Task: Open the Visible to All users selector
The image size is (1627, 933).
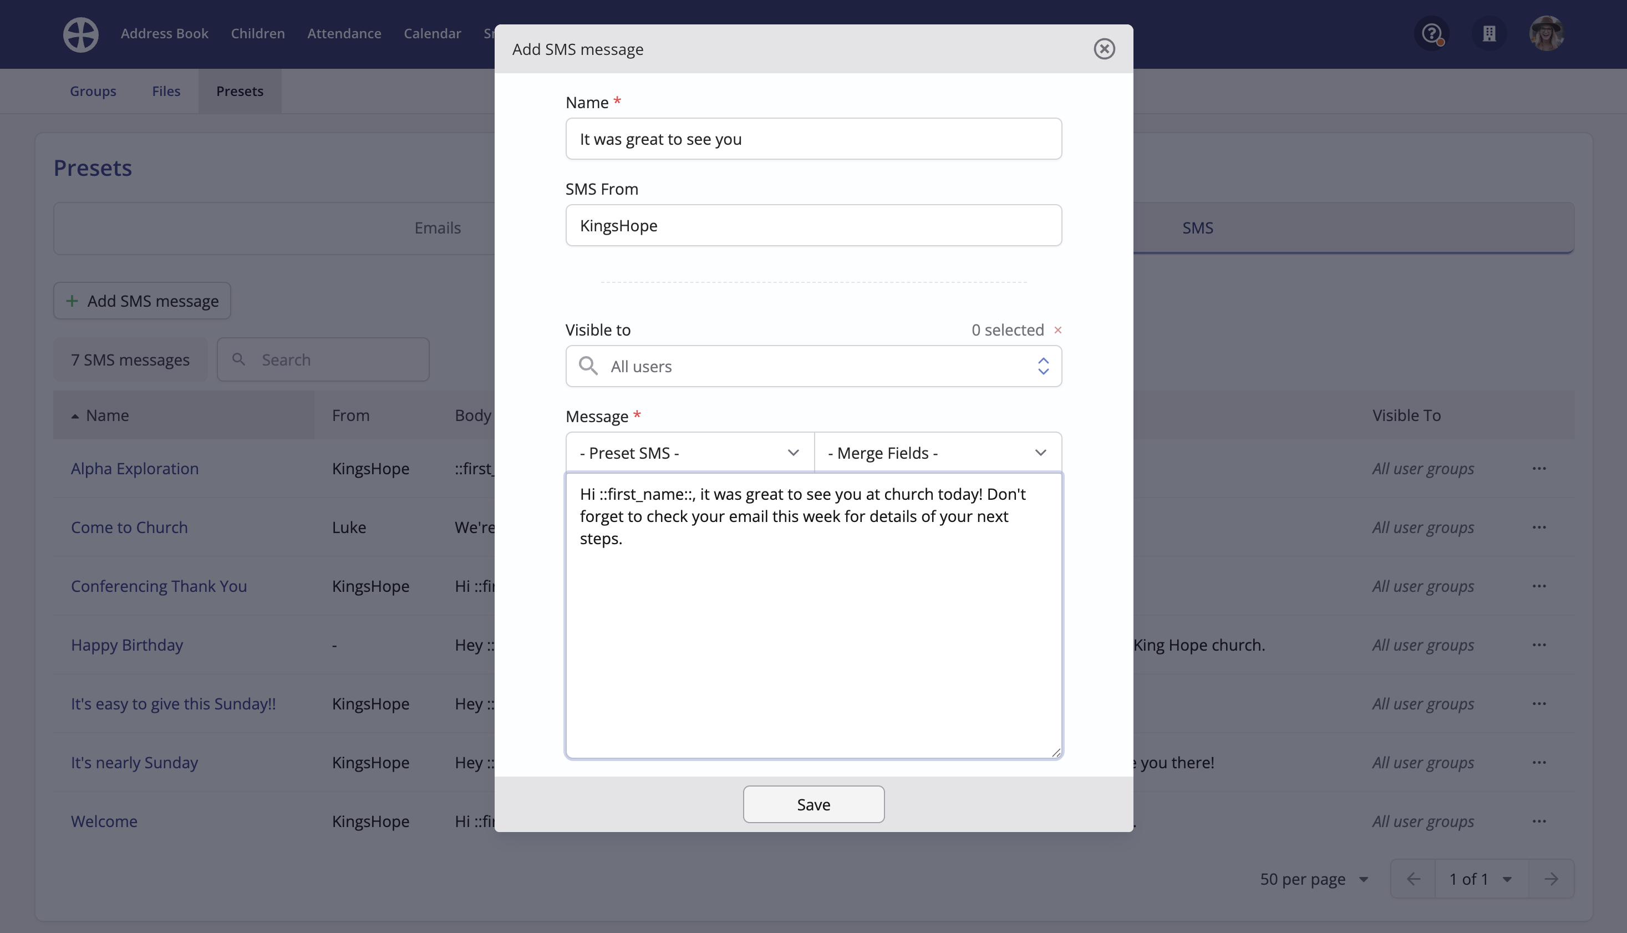Action: (813, 366)
